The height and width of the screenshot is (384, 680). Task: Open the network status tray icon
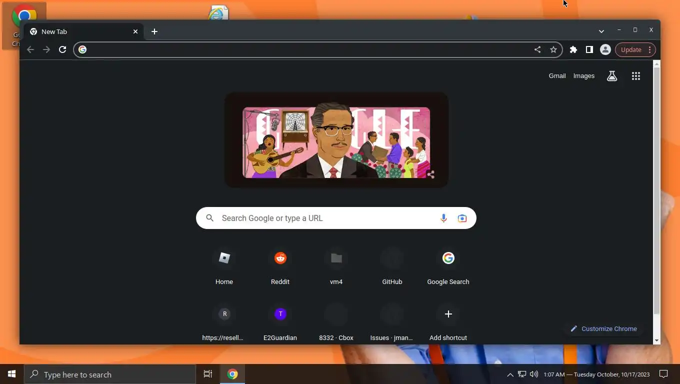click(522, 374)
